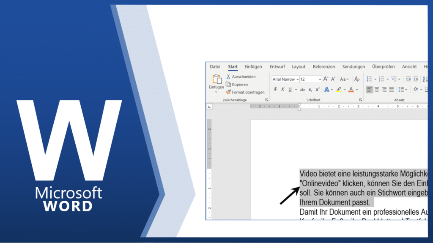The width and height of the screenshot is (433, 243).
Task: Switch to the Layout tab
Action: coord(299,66)
